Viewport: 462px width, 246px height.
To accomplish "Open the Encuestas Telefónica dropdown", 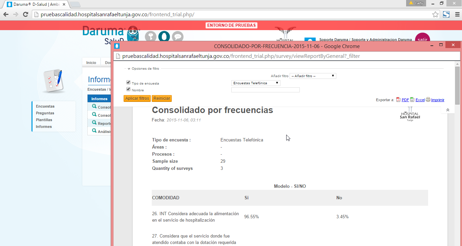I will pos(256,83).
